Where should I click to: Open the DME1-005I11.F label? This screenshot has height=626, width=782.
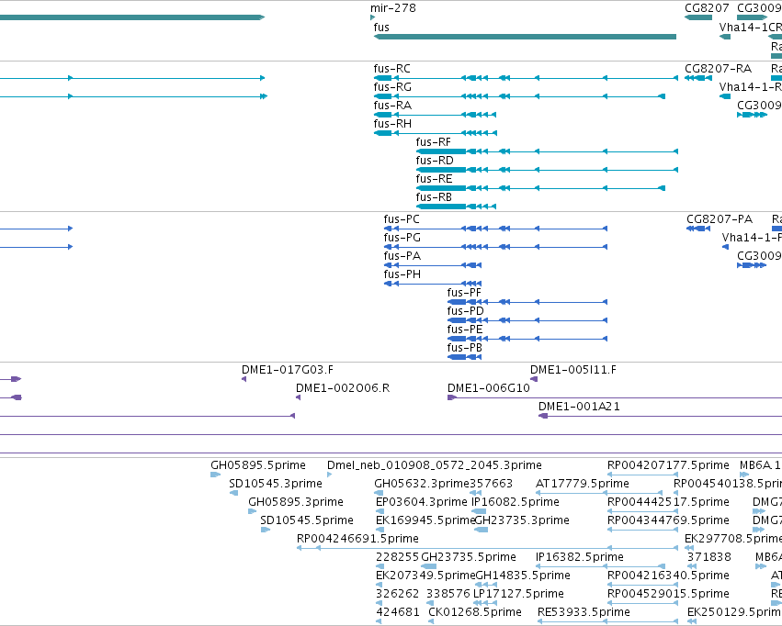573,370
